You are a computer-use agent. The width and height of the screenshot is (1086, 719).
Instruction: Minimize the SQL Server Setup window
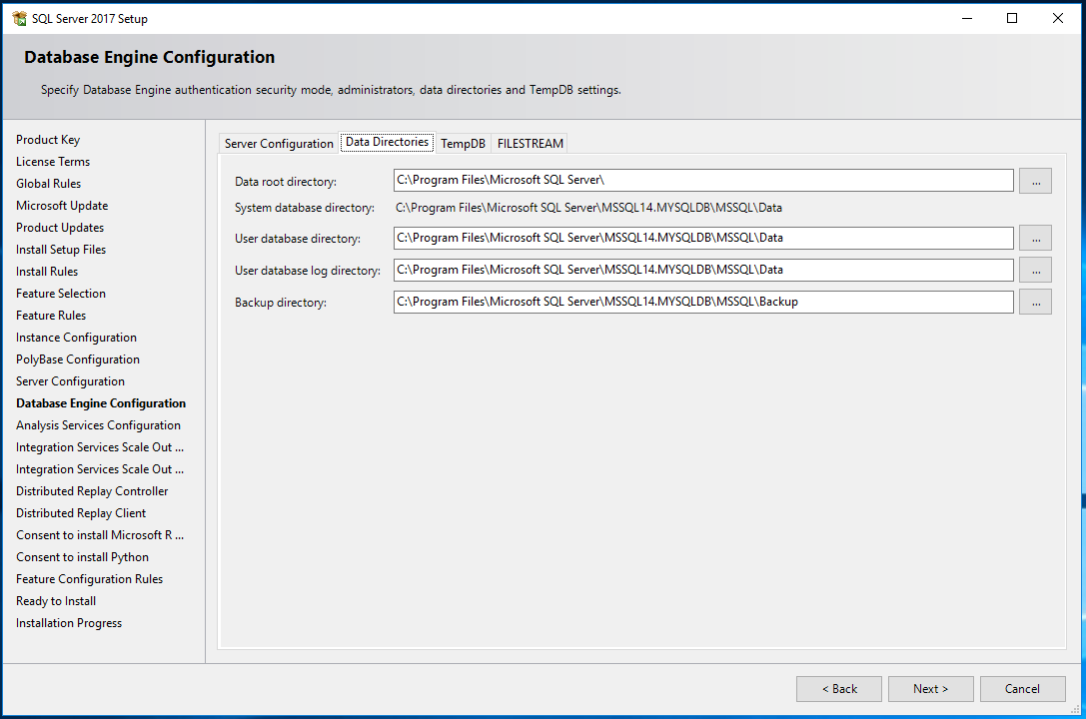click(x=966, y=18)
